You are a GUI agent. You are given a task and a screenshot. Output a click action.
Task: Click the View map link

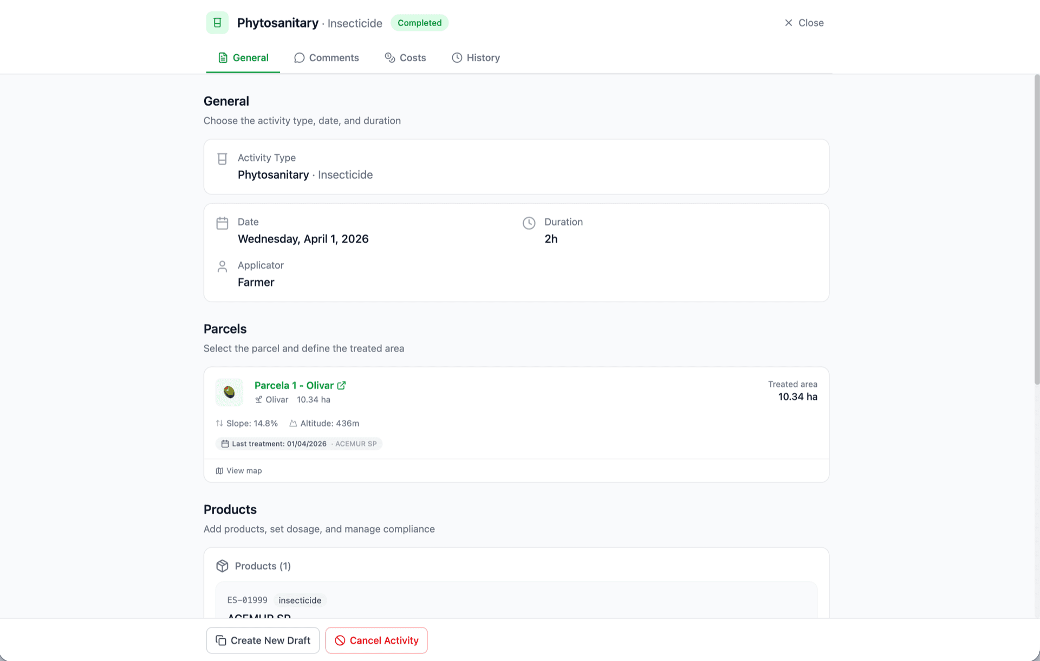[244, 471]
